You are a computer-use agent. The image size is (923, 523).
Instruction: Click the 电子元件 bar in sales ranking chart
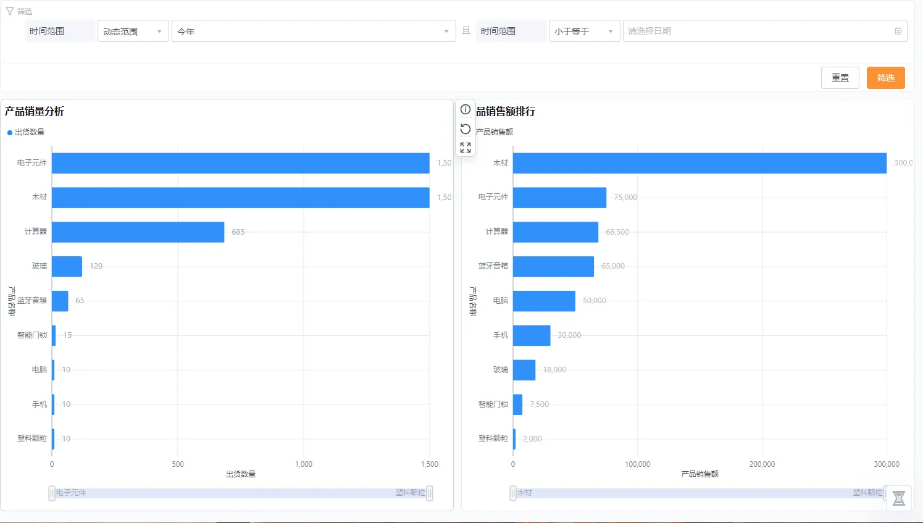[x=559, y=198]
